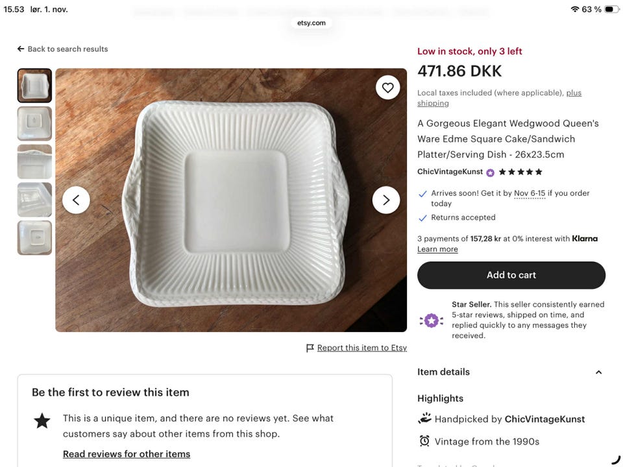Read reviews for other items
The image size is (623, 467).
(127, 454)
